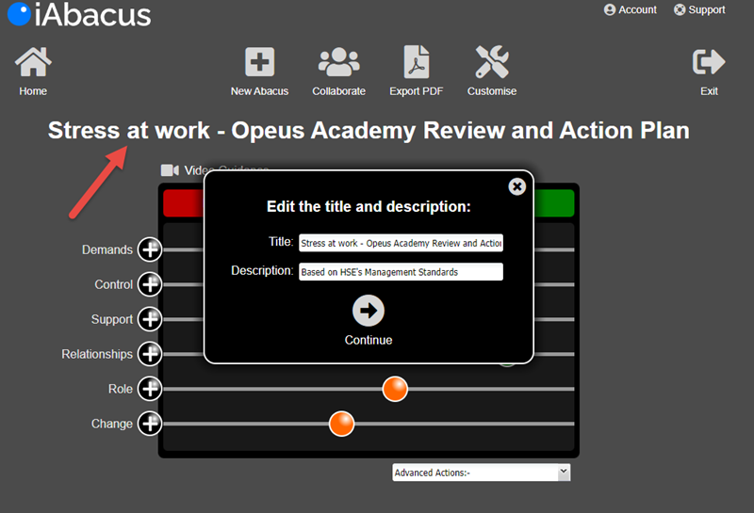Screen dimensions: 754x513
Task: Click the Relationships label
Action: [x=97, y=354]
